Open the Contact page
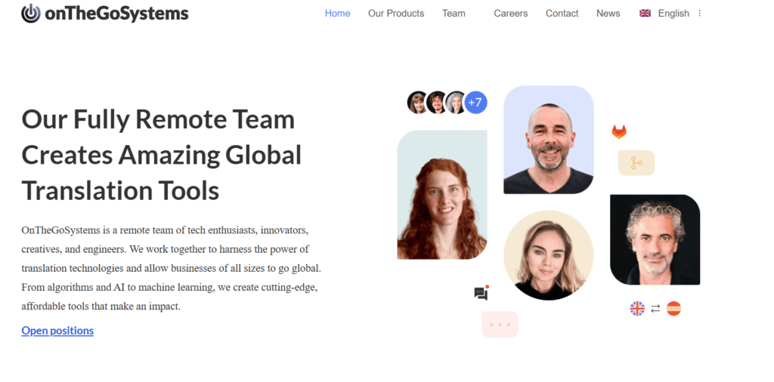The height and width of the screenshot is (382, 774). point(562,14)
